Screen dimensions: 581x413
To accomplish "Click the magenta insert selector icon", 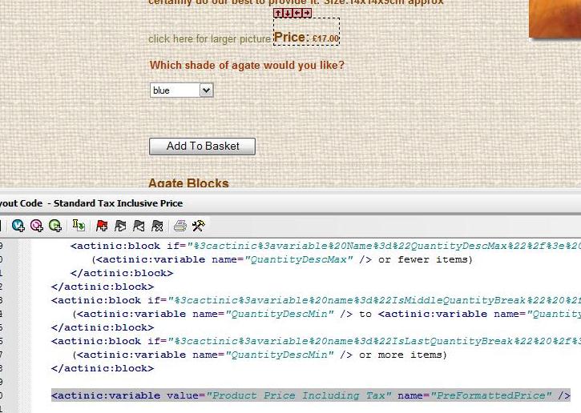I will click(x=36, y=226).
